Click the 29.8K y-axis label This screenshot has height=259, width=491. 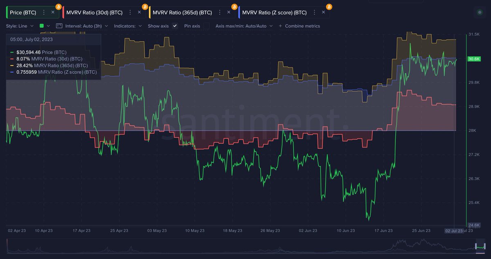click(474, 83)
